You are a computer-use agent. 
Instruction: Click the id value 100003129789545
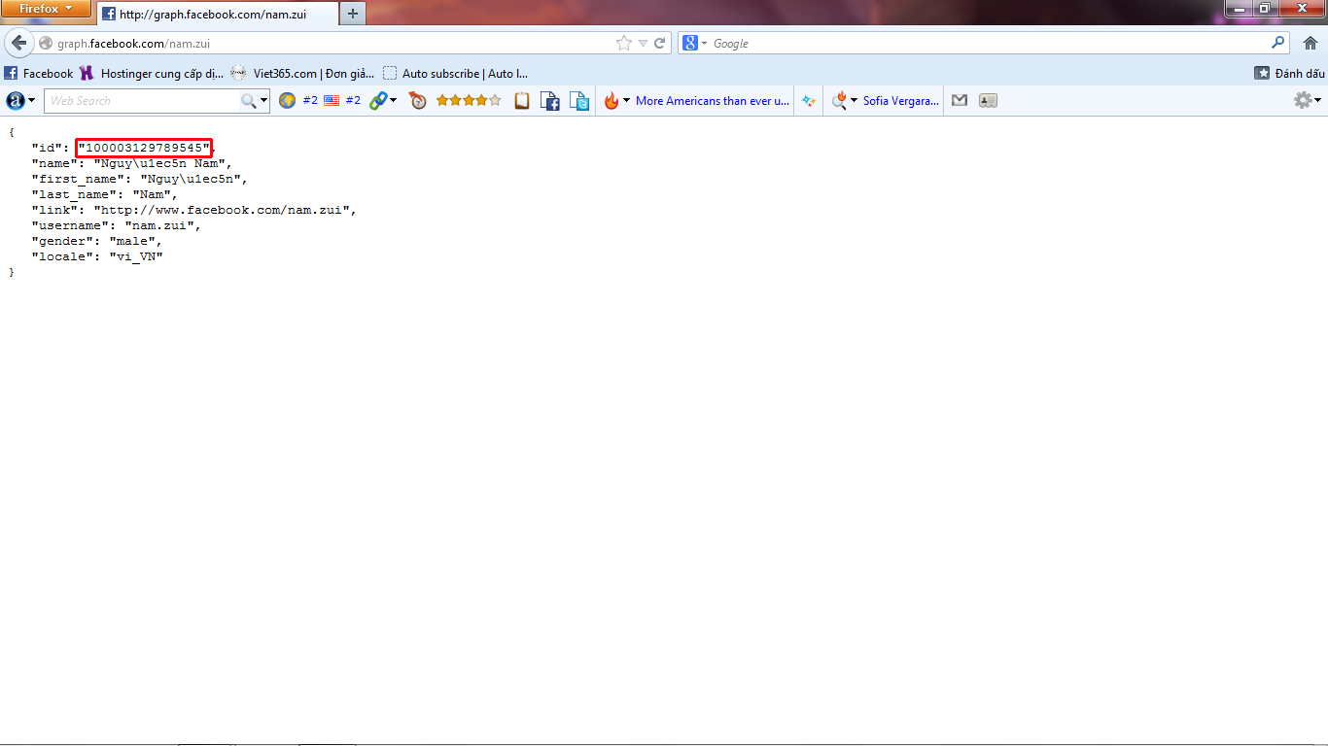pyautogui.click(x=144, y=148)
